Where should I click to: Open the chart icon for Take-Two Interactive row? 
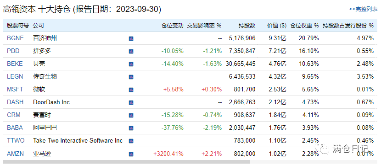point(131,141)
